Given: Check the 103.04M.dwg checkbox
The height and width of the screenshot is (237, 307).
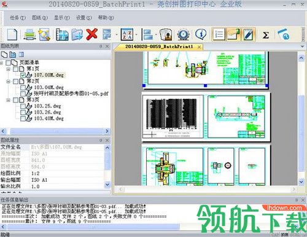Looking at the screenshot, I should tap(23, 88).
